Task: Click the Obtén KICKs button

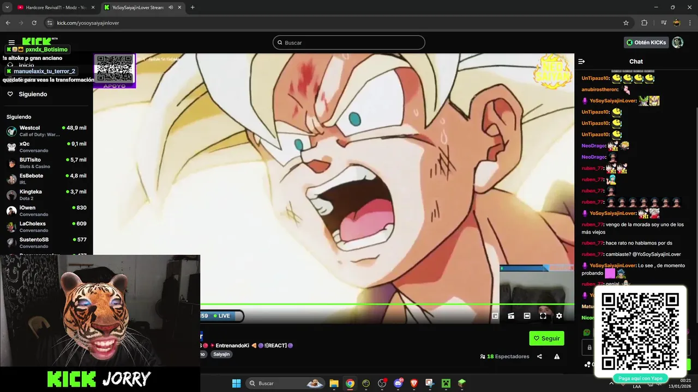Action: [x=646, y=42]
